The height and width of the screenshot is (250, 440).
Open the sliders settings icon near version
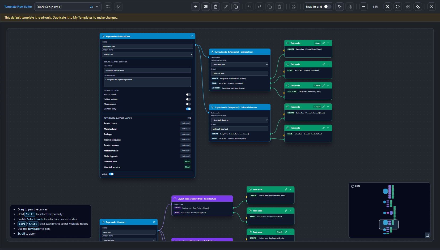point(108,7)
